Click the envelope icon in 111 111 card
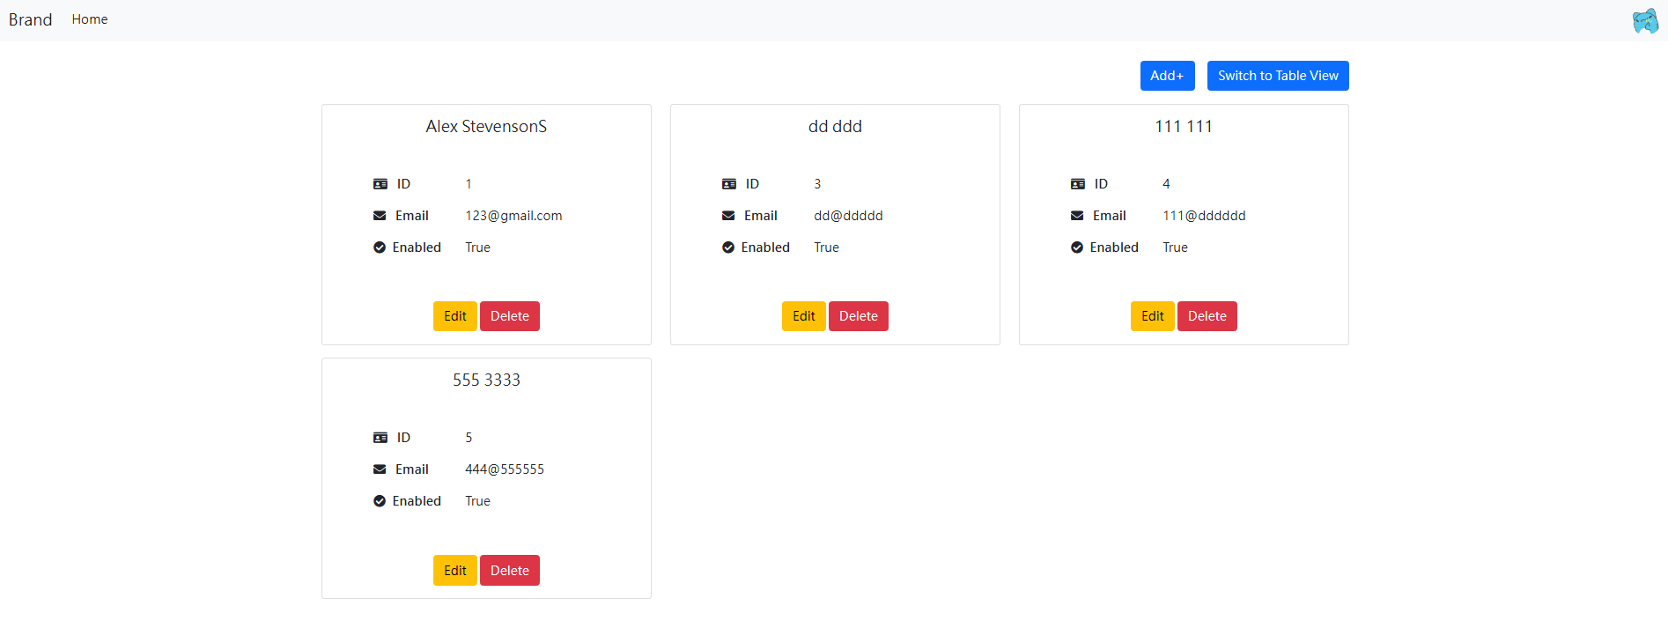Image resolution: width=1668 pixels, height=628 pixels. (1077, 216)
